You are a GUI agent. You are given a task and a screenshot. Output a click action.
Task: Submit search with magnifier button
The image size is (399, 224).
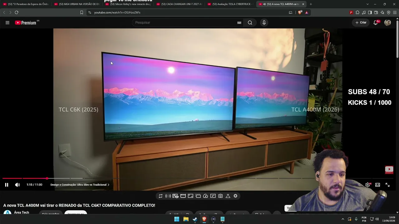pyautogui.click(x=250, y=23)
